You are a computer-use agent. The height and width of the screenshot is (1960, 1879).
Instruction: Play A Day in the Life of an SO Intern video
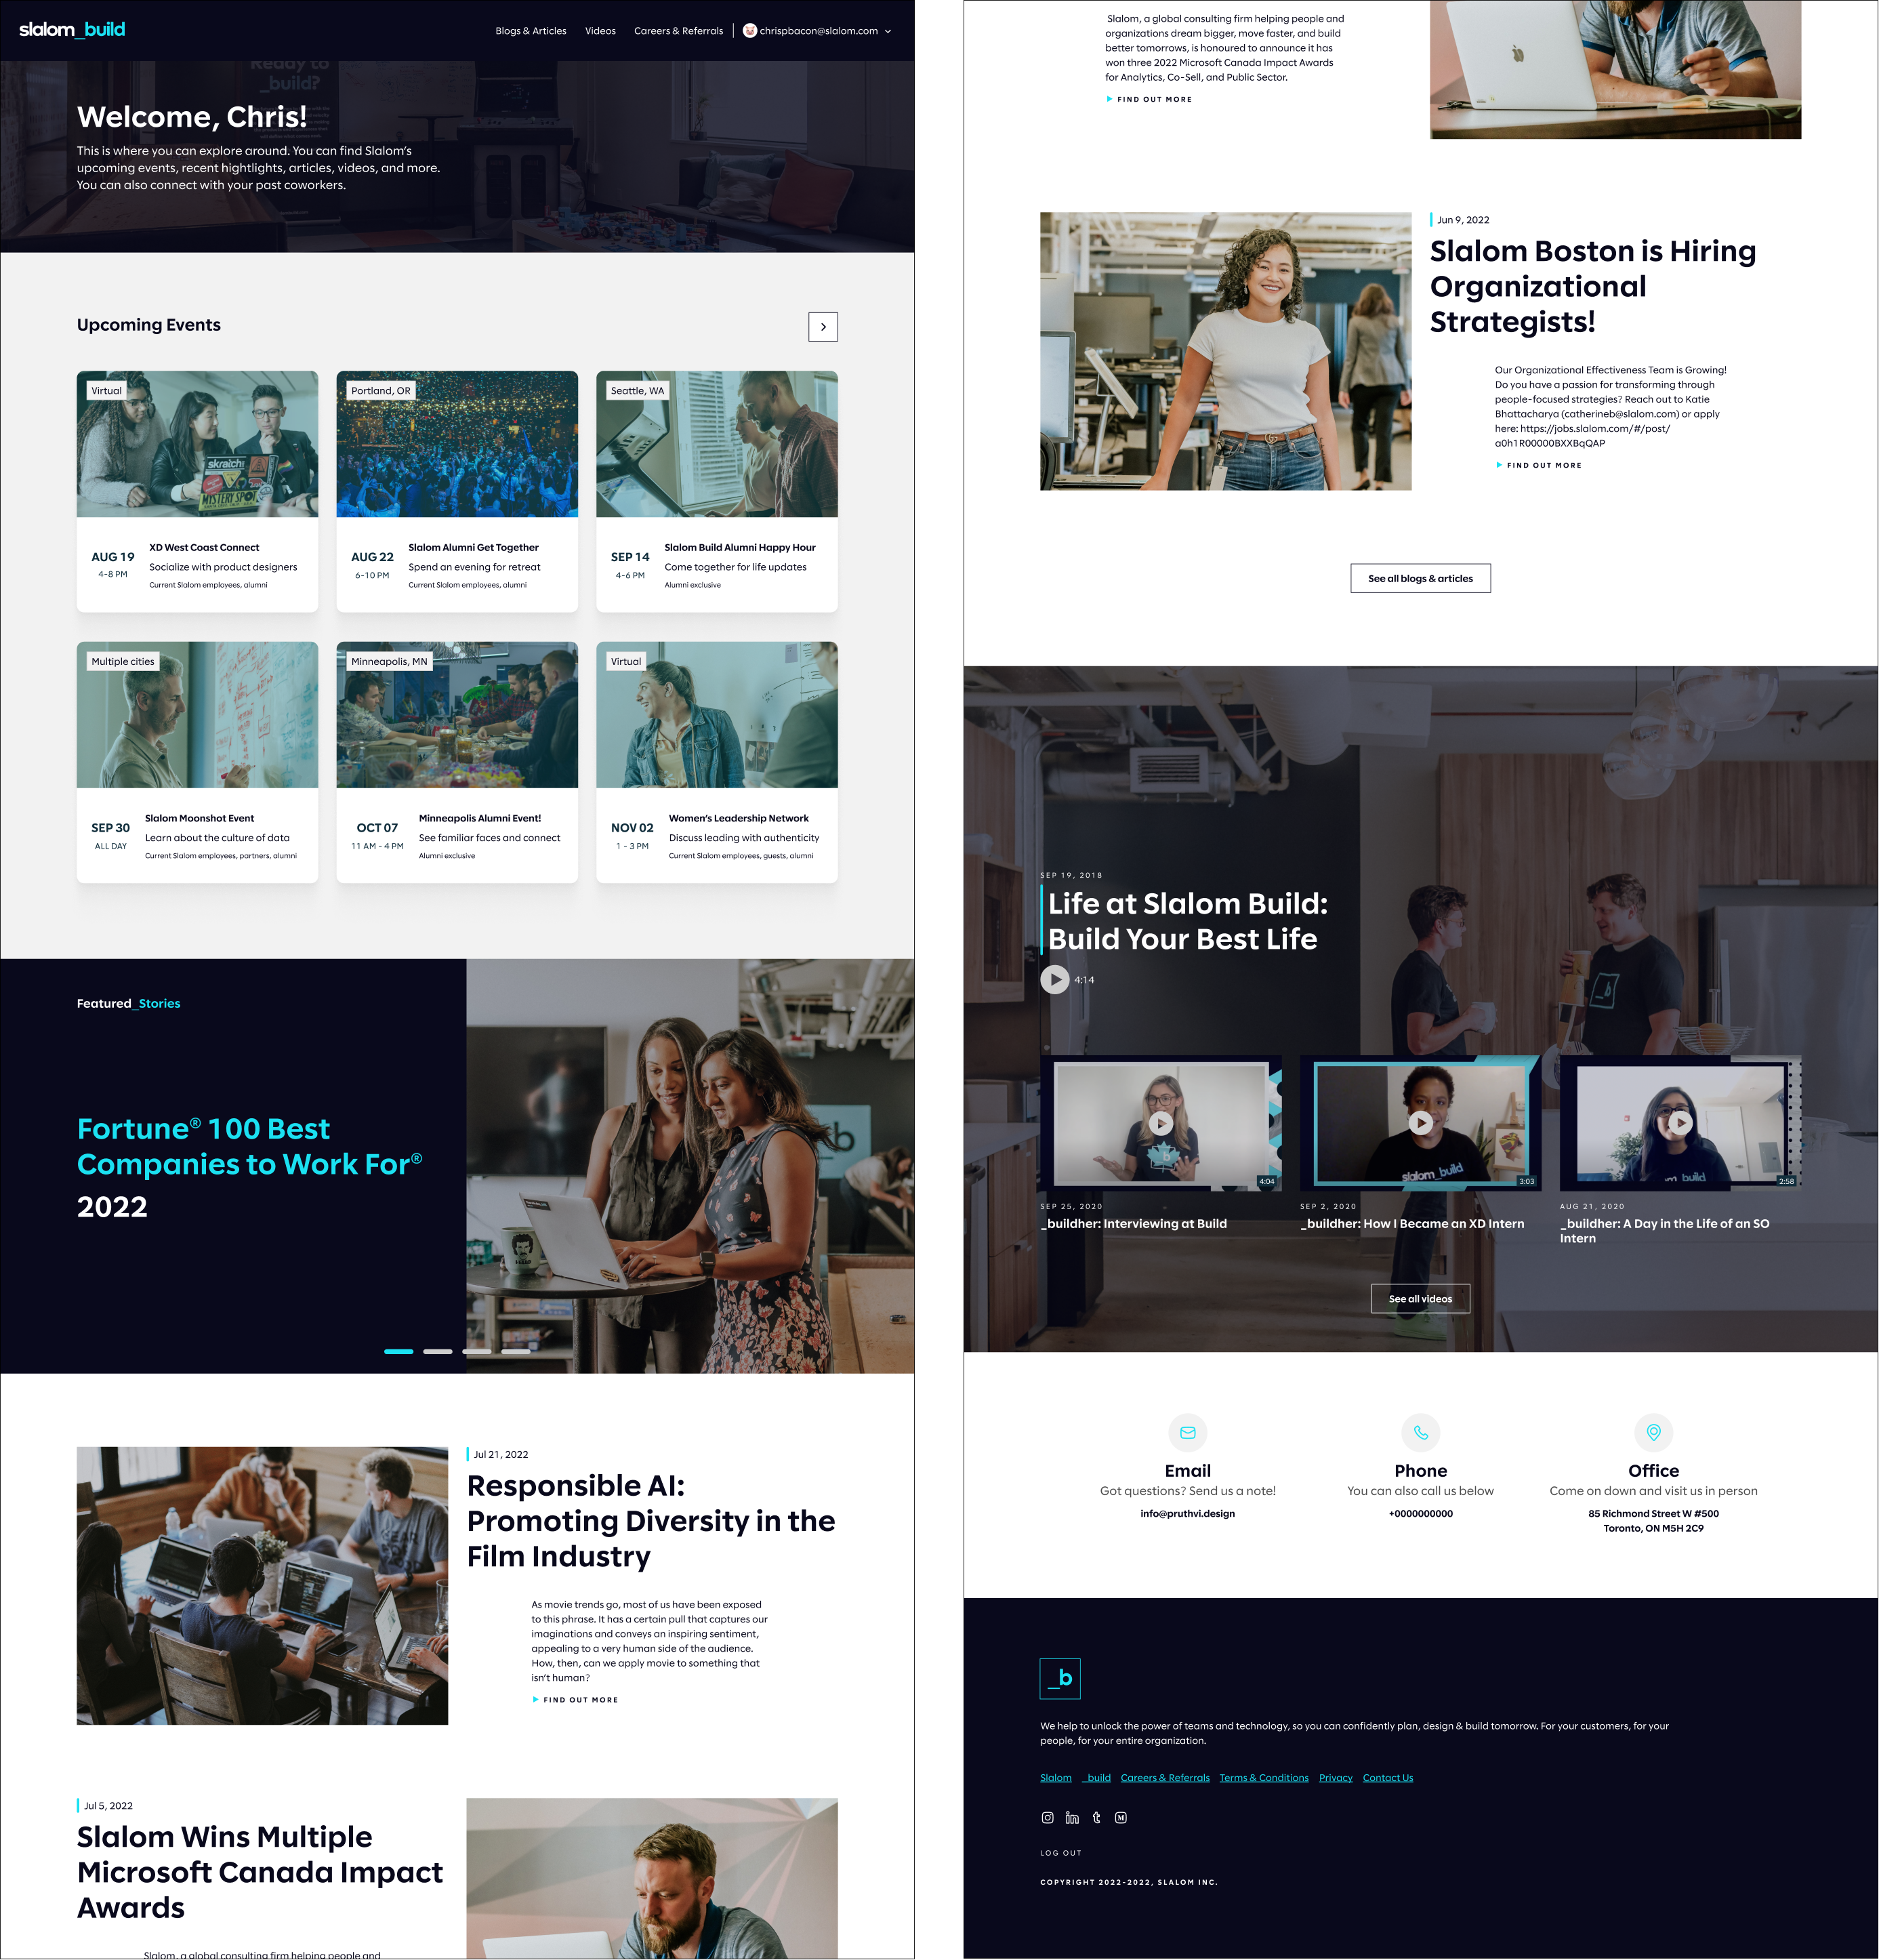click(x=1680, y=1123)
